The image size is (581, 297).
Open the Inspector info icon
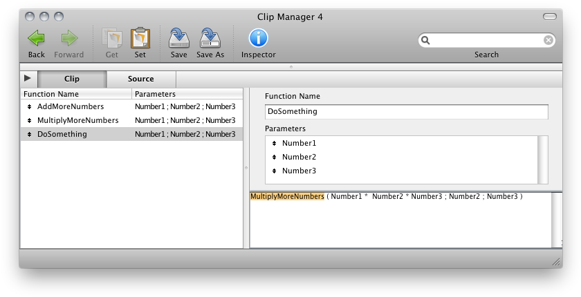coord(258,39)
